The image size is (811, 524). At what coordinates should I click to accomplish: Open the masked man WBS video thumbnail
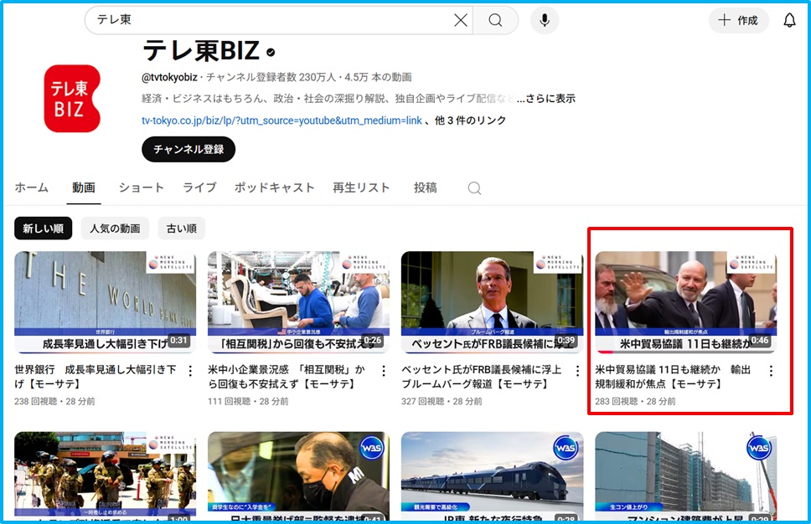tap(298, 475)
